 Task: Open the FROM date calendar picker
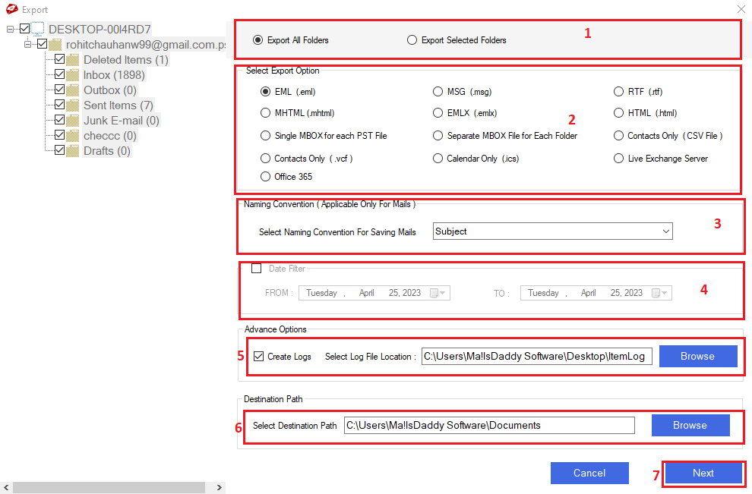coord(438,293)
